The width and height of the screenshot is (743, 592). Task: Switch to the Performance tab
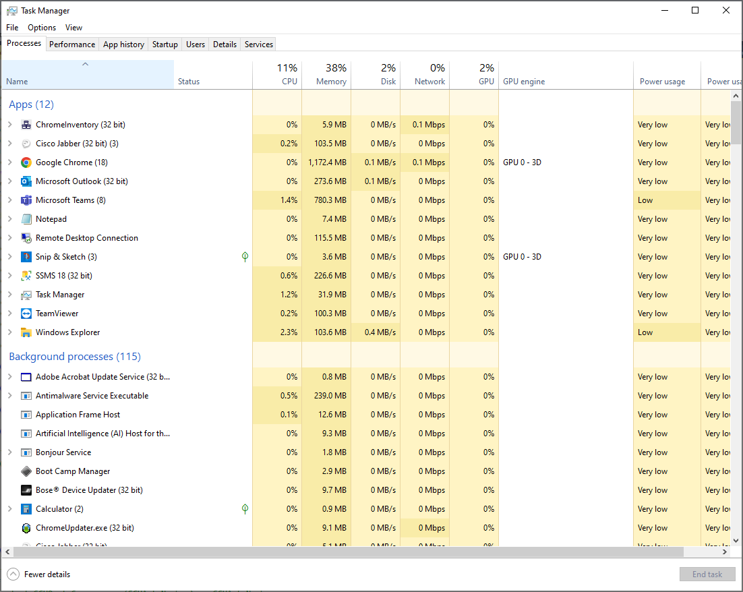72,45
